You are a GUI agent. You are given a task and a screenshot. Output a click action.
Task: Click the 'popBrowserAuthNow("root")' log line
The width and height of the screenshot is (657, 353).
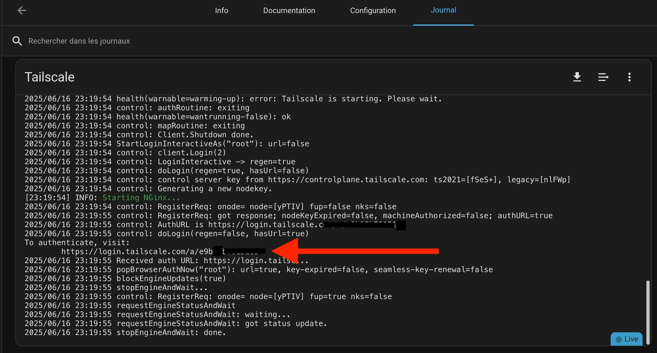259,270
